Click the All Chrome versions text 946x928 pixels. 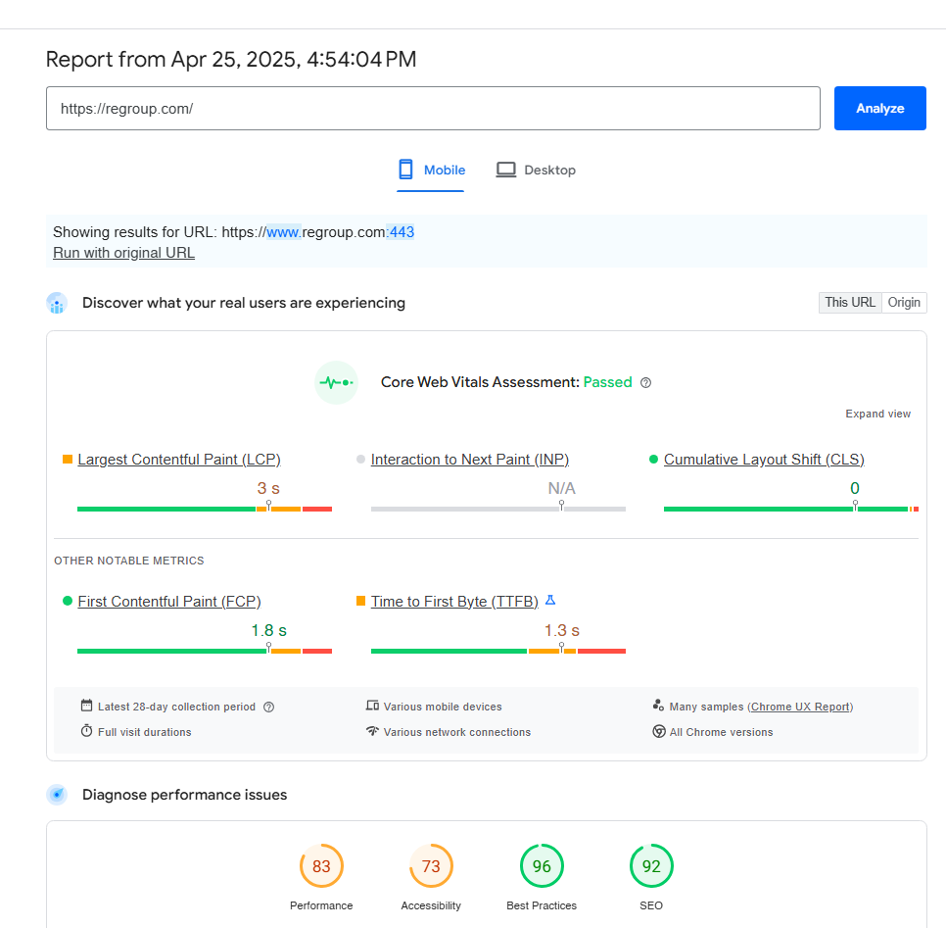[x=721, y=732]
